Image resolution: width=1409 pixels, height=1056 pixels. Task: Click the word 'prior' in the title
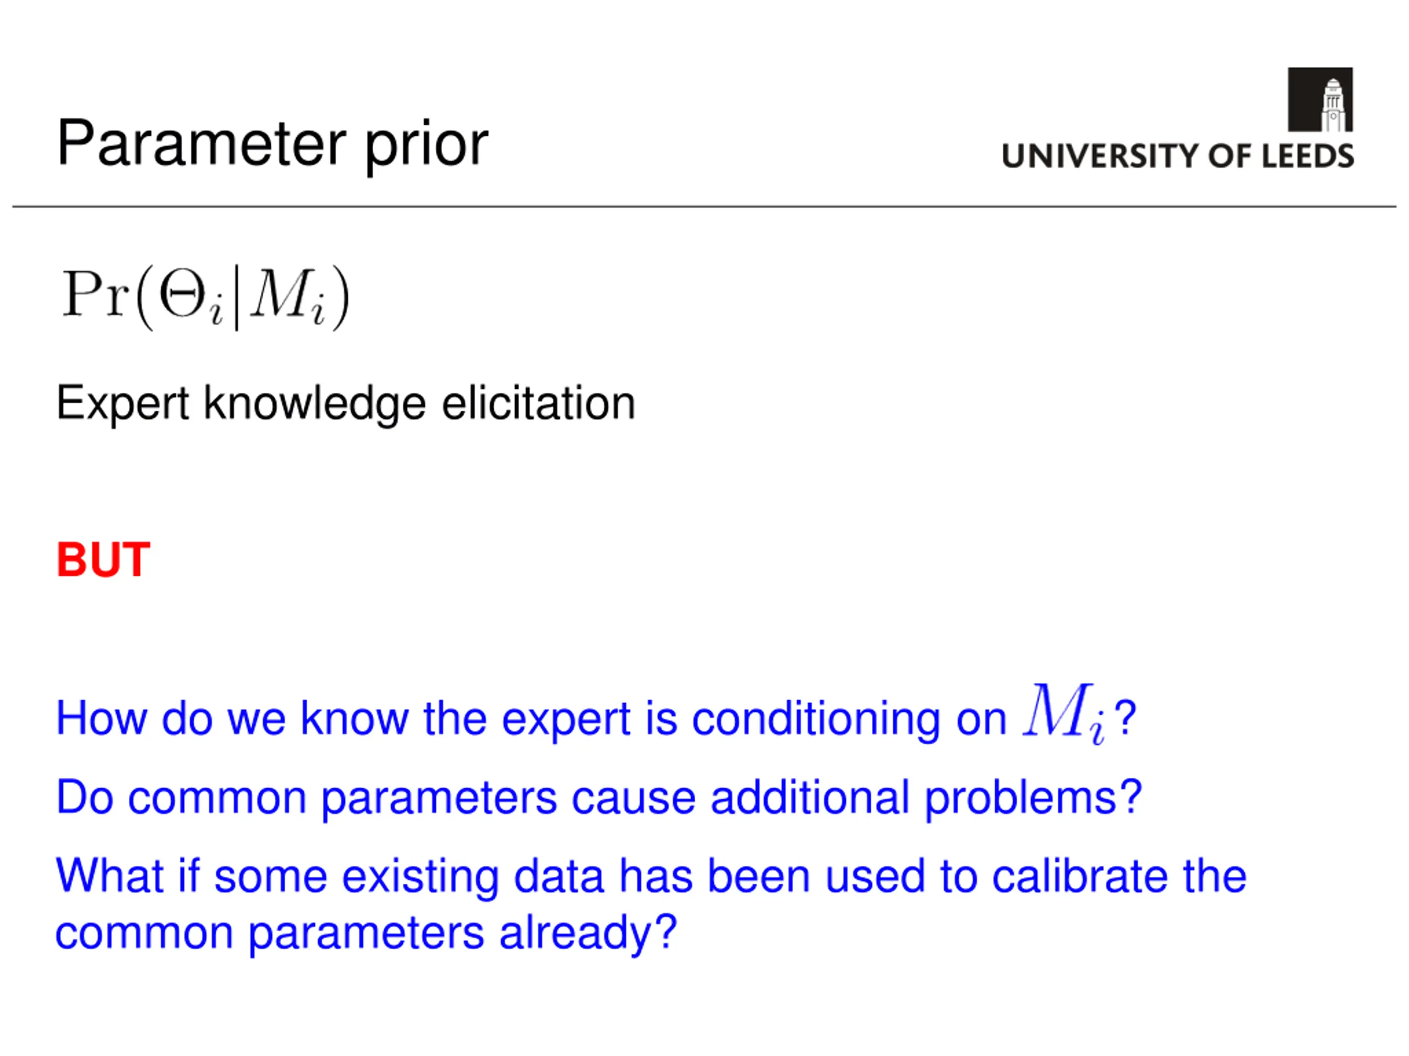(x=427, y=146)
